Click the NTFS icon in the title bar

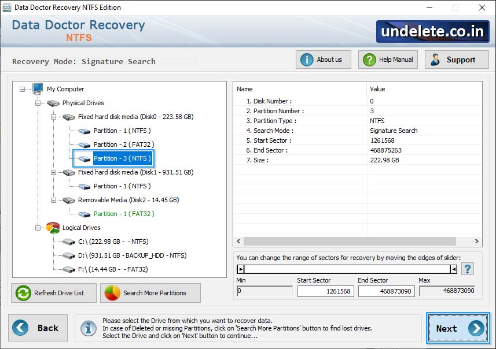click(x=6, y=8)
